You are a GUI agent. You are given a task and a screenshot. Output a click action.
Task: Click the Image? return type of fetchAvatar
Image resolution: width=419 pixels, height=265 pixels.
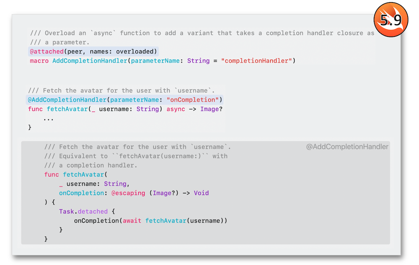[211, 109]
